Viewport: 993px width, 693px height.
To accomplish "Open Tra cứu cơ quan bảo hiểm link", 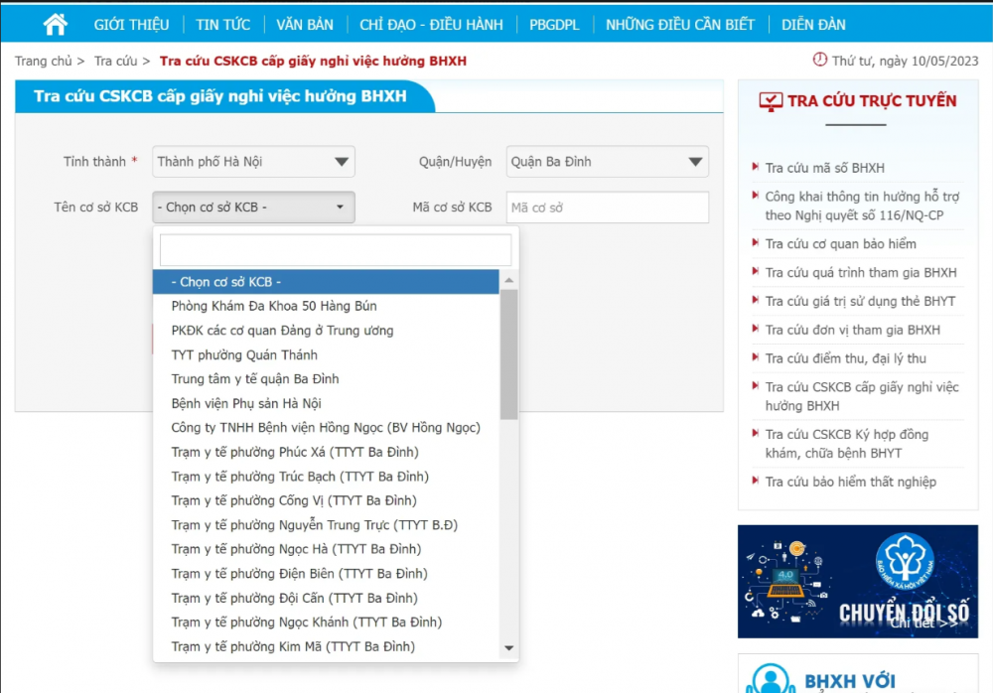I will 840,244.
